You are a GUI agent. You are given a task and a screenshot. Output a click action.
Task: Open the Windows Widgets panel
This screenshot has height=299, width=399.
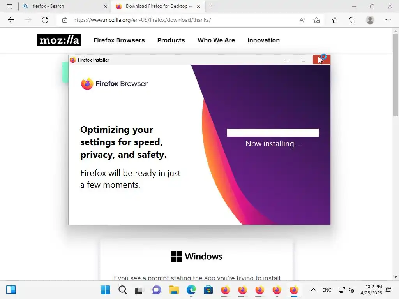[x=11, y=290]
